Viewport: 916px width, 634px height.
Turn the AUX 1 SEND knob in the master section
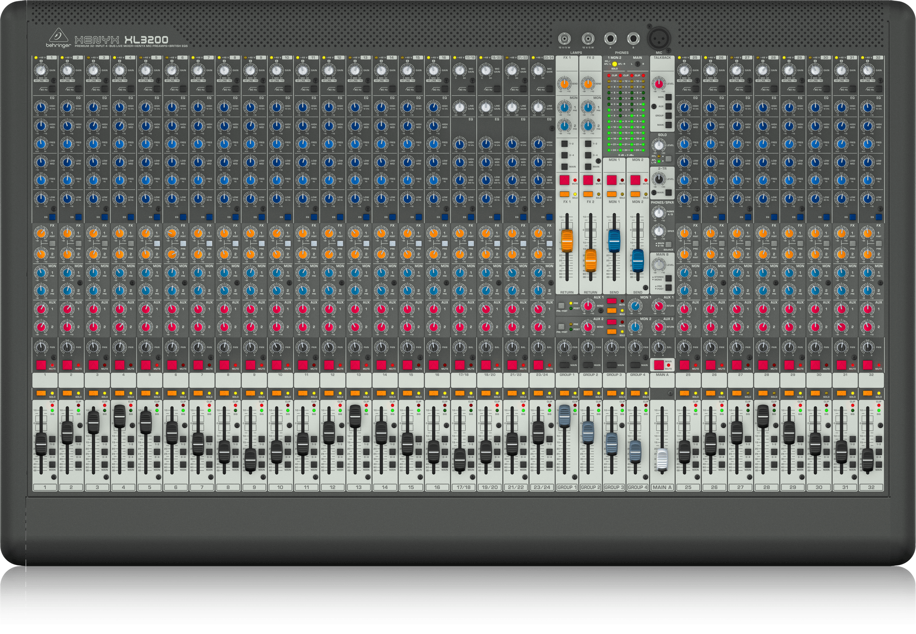588,306
